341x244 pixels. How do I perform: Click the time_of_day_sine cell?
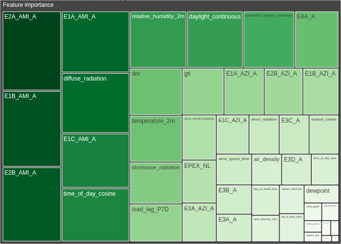pyautogui.click(x=325, y=169)
